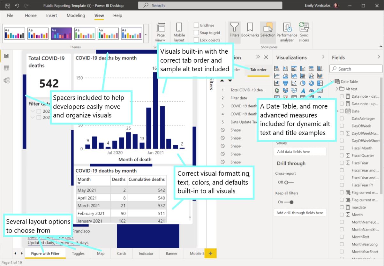Select the scatter chart visualization icon
The image size is (384, 266).
(294, 83)
